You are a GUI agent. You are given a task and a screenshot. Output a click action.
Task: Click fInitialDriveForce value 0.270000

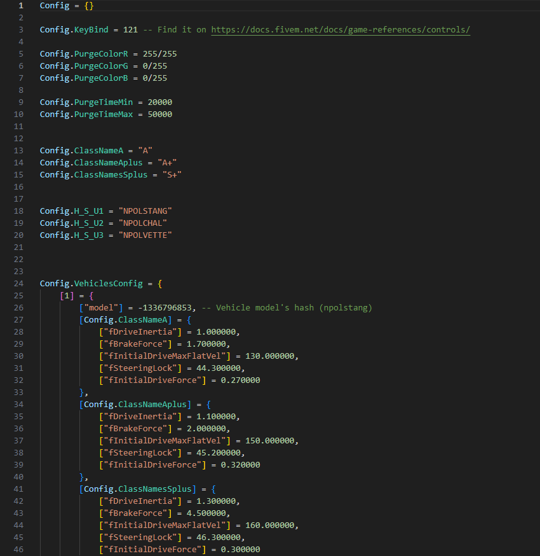click(x=240, y=380)
